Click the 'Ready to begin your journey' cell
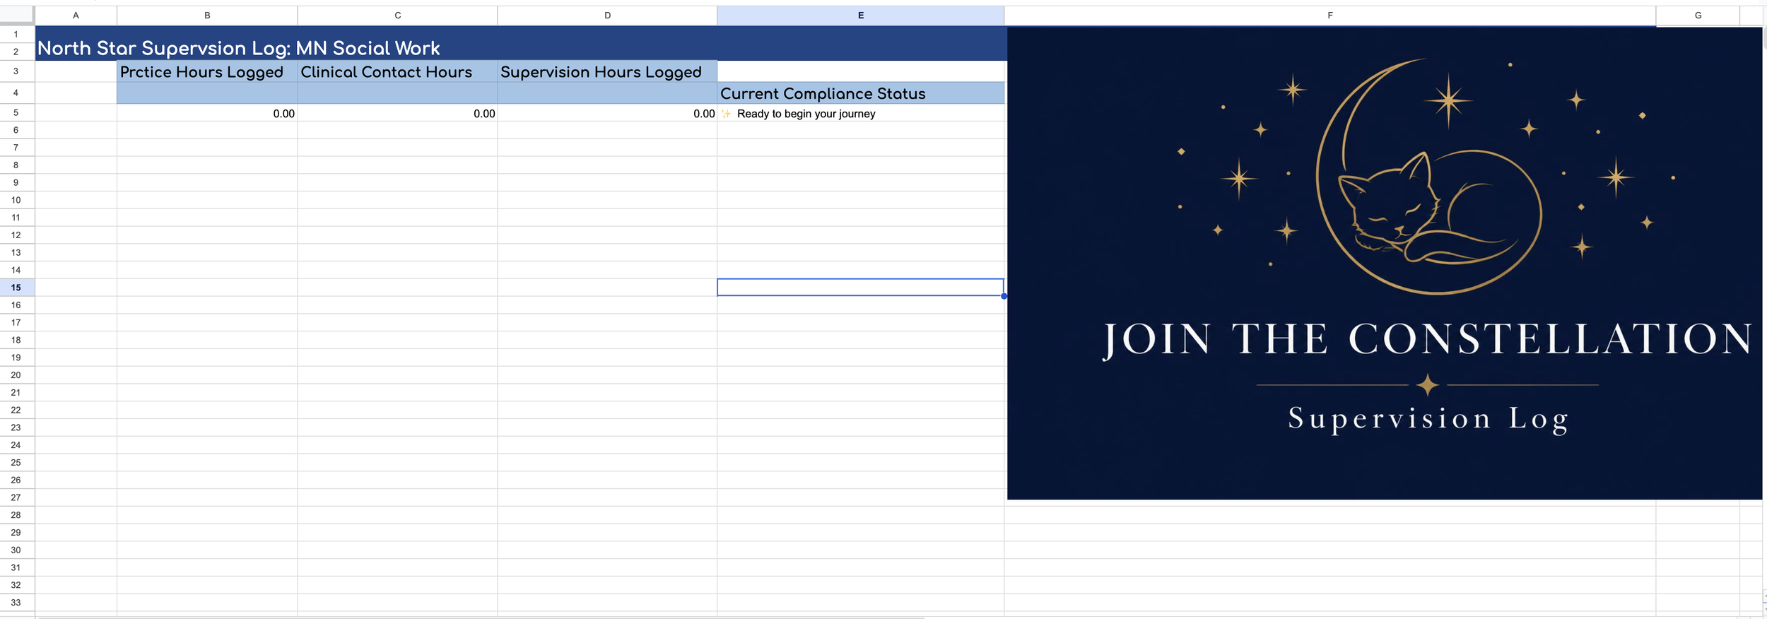Viewport: 1767px width, 619px height. (x=861, y=113)
